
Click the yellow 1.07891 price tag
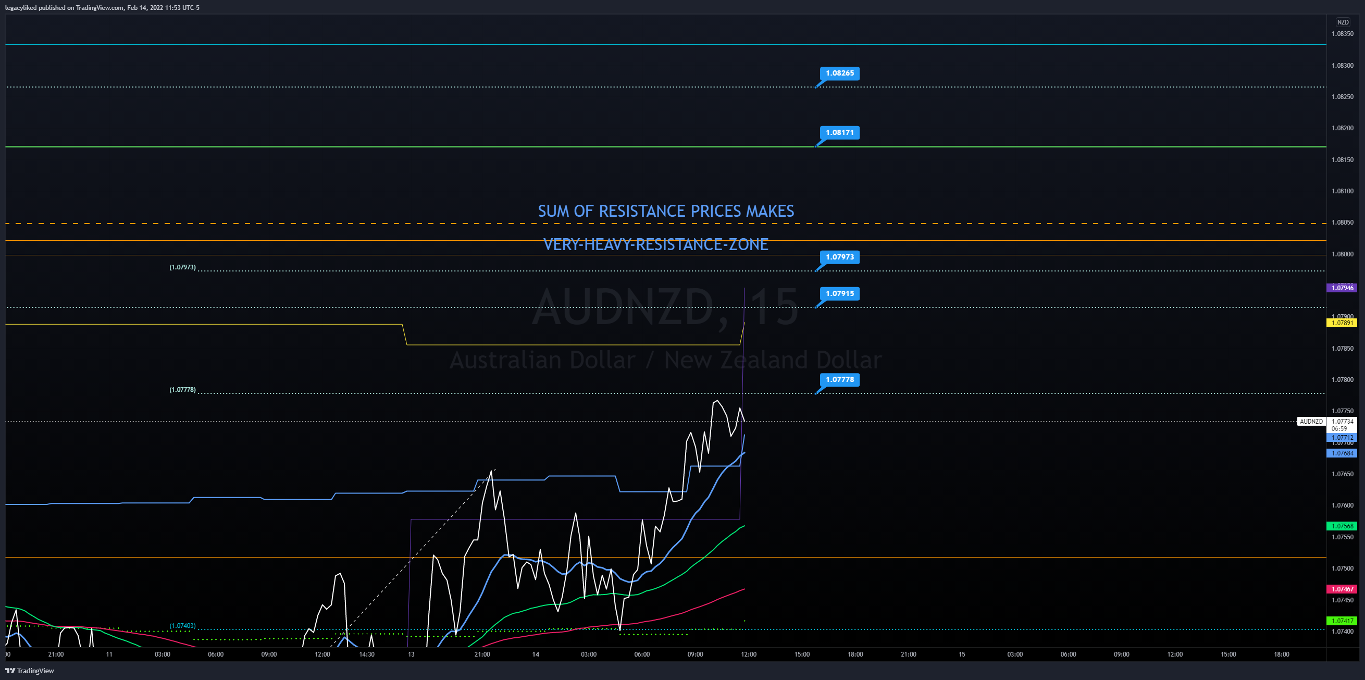coord(1342,323)
